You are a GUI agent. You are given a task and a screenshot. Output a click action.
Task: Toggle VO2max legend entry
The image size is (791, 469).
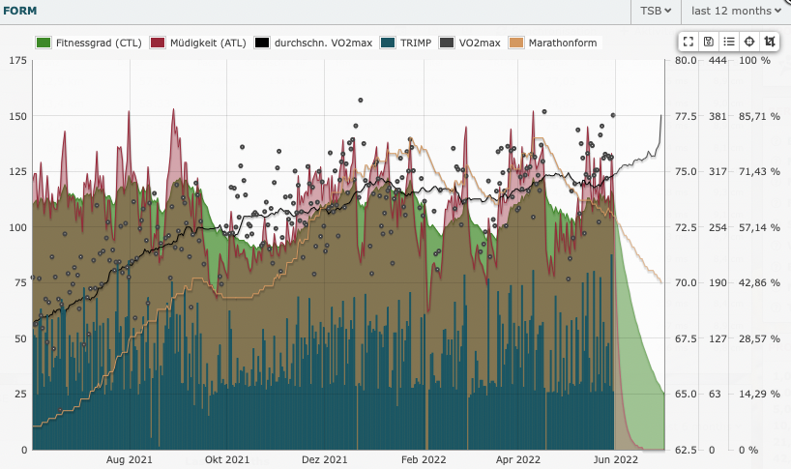(470, 43)
